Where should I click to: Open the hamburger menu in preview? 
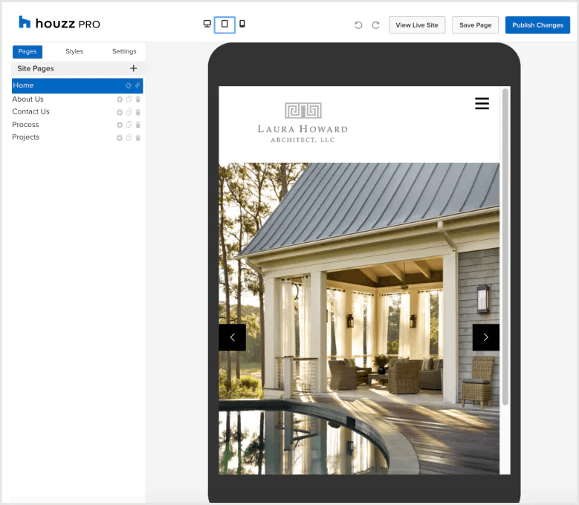(482, 104)
